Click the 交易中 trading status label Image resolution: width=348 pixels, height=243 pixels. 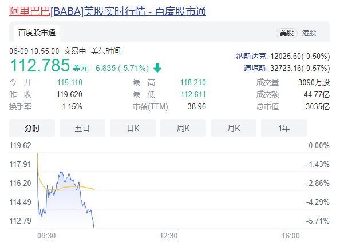[x=75, y=51]
